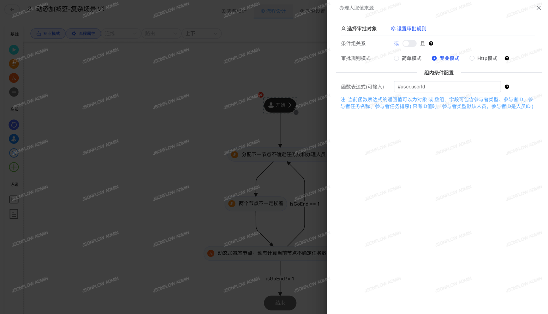548x314 pixels.
Task: Expand the 上下 direction dropdown
Action: pyautogui.click(x=201, y=33)
